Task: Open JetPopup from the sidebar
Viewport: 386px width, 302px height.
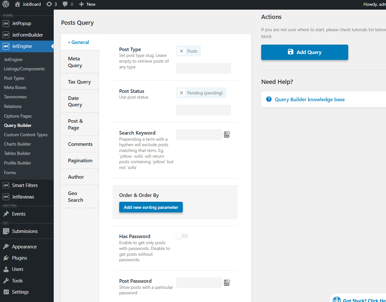Action: (x=23, y=23)
